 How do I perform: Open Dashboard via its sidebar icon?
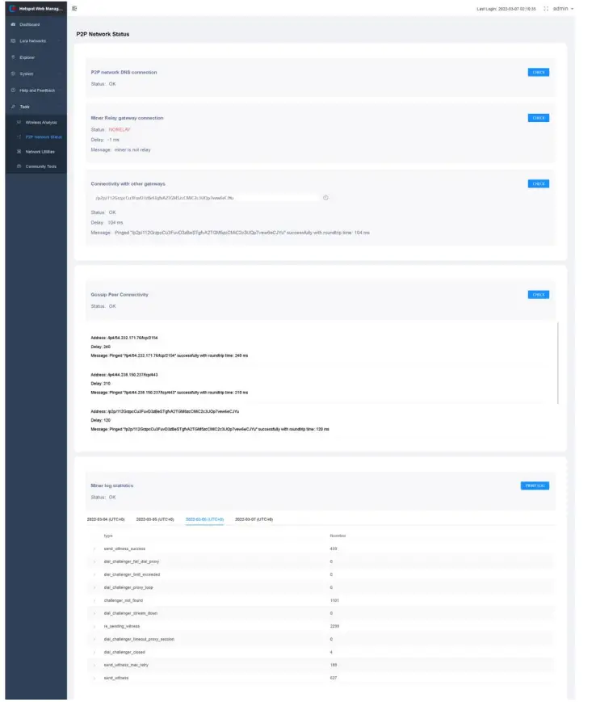tap(13, 24)
